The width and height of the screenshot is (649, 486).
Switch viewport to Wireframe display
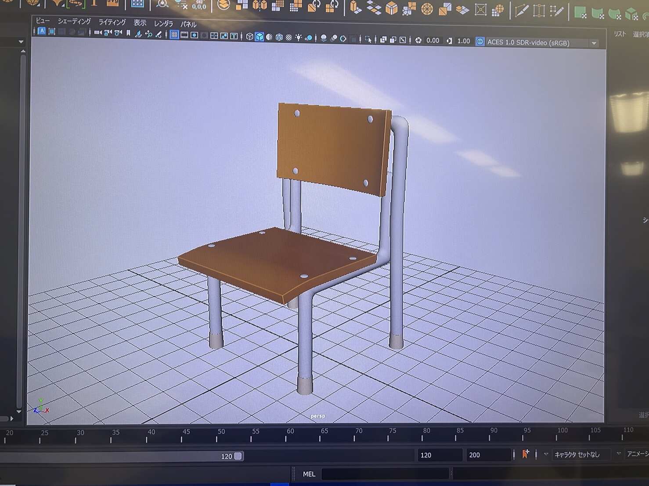coord(249,36)
